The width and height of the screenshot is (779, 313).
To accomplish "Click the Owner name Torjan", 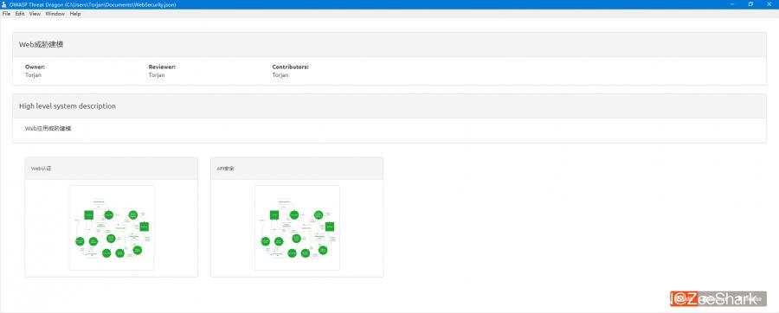I will click(x=33, y=75).
